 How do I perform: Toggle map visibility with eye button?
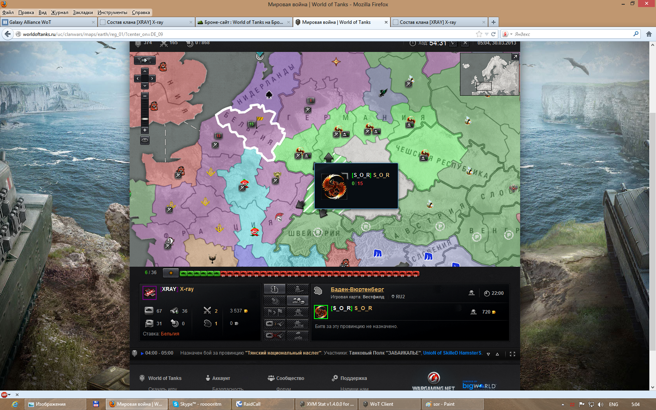point(145,140)
